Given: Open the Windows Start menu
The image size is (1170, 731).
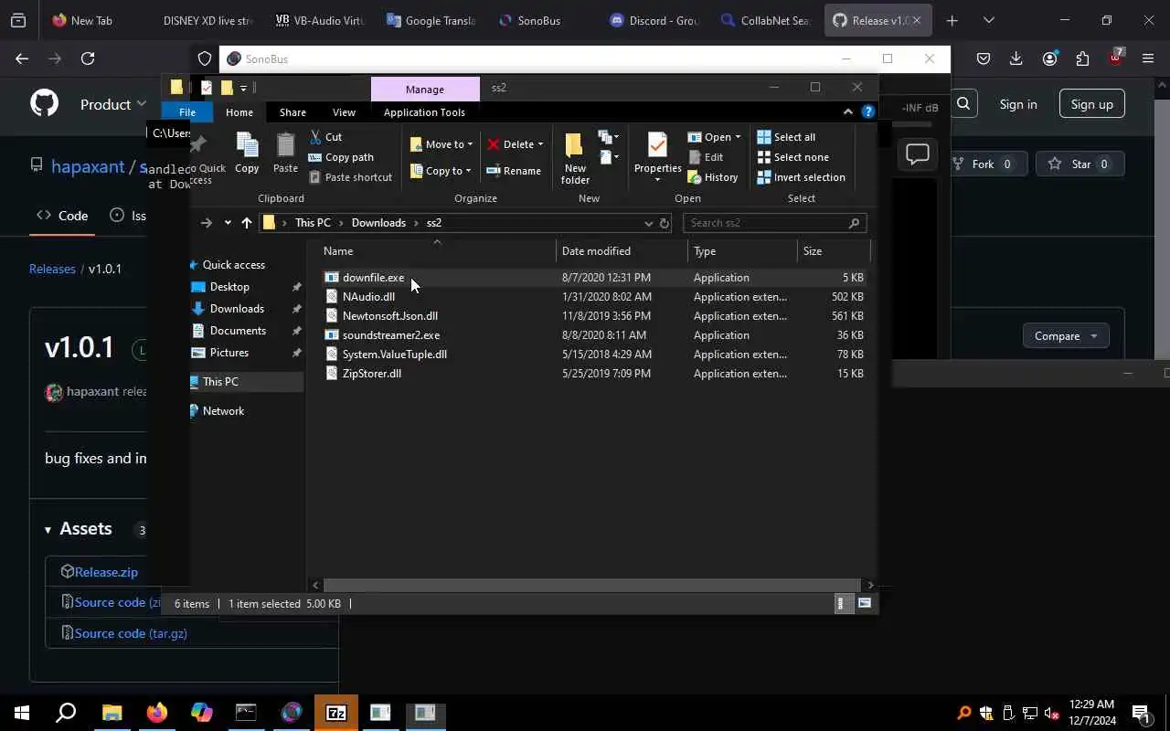Looking at the screenshot, I should pos(21,713).
